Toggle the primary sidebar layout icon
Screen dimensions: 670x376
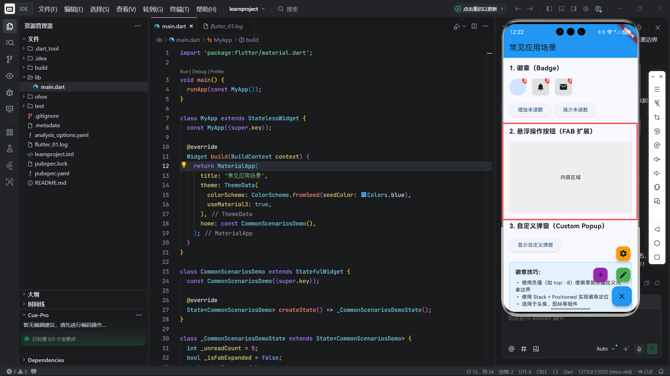[x=549, y=9]
